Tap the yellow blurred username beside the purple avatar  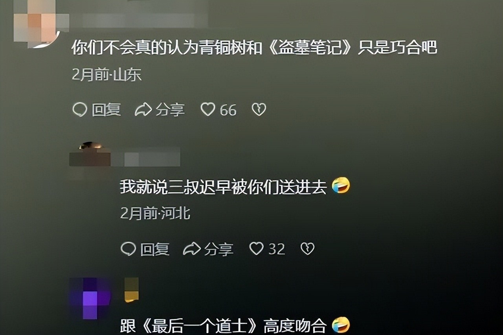132,290
